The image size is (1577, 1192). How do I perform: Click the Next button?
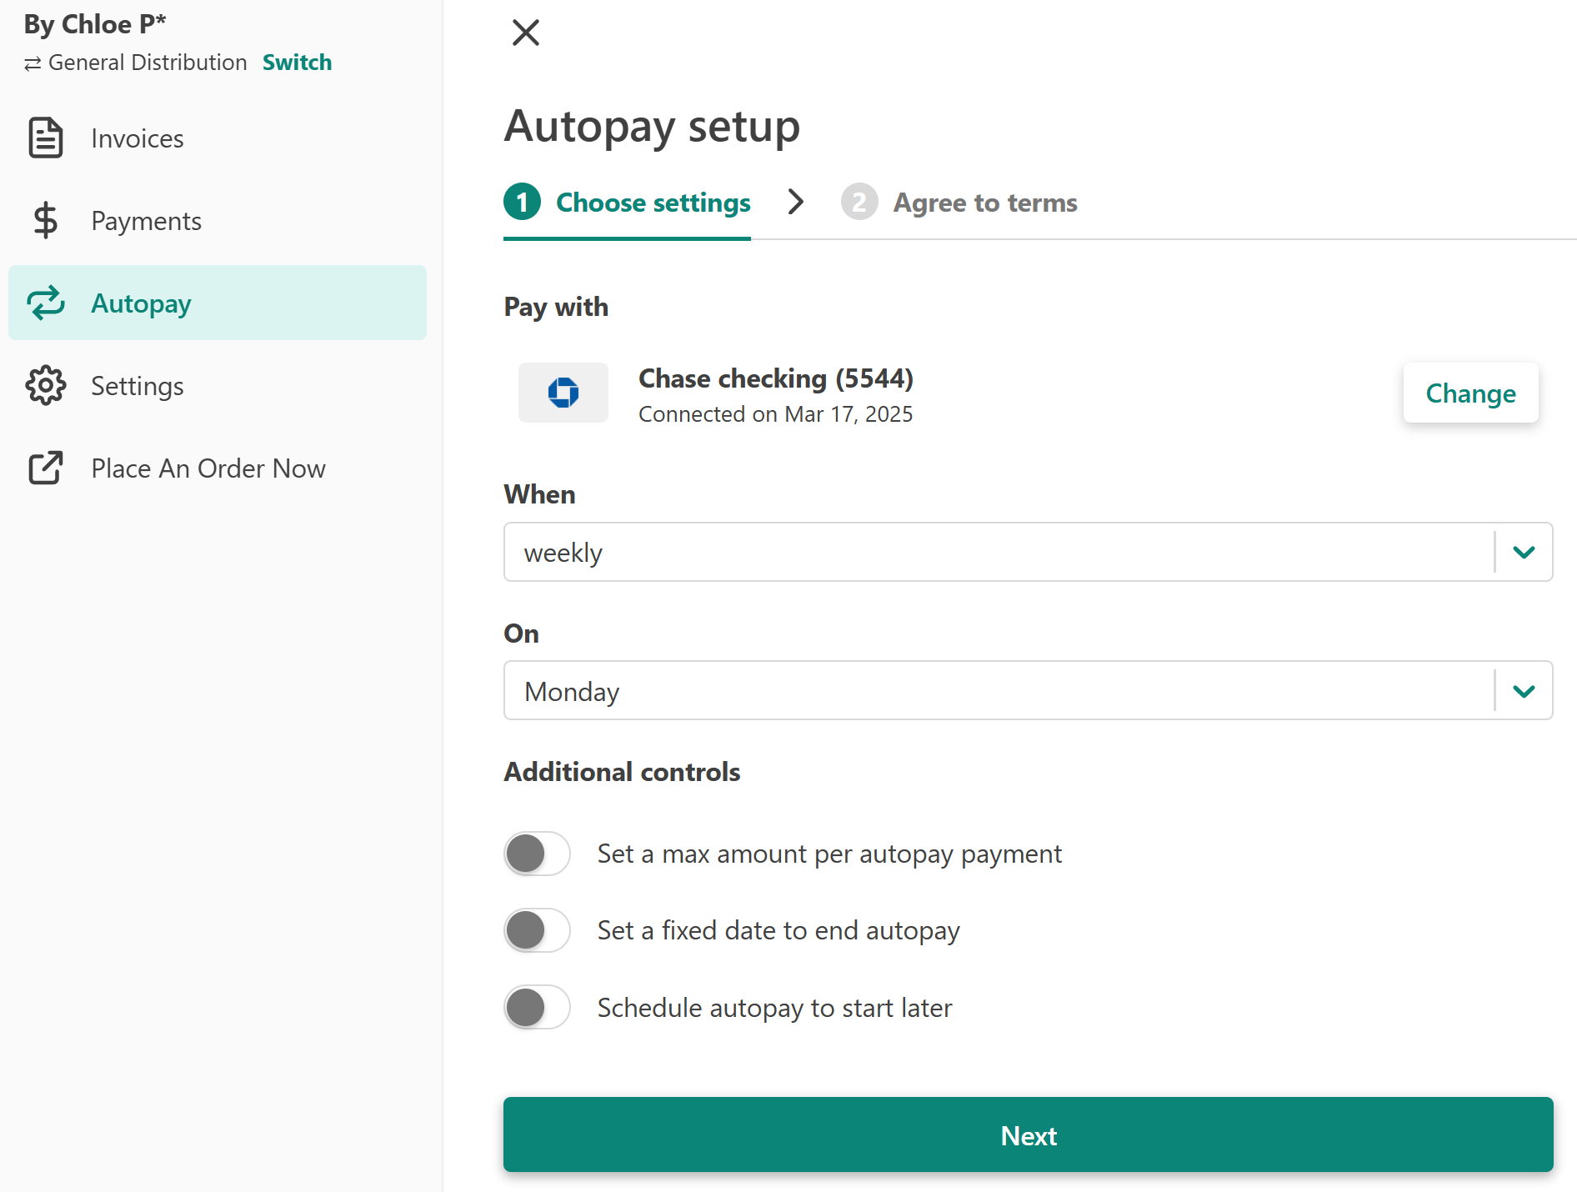[1028, 1134]
